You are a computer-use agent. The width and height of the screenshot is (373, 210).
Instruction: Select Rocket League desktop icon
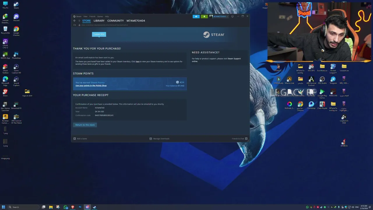coord(333,69)
